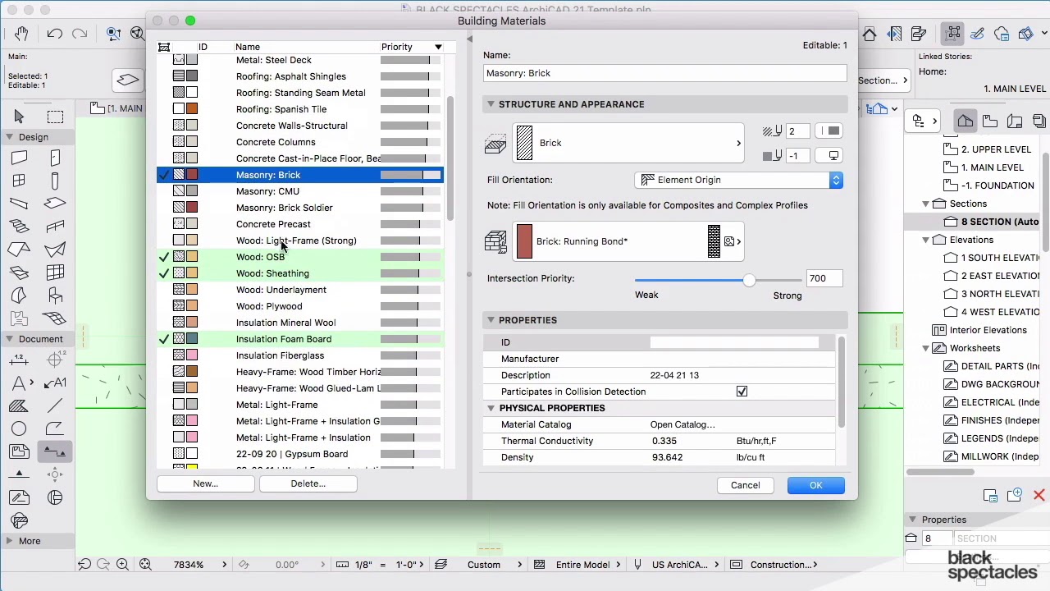
Task: Open the View Map icon in Navigator
Action: pyautogui.click(x=990, y=121)
